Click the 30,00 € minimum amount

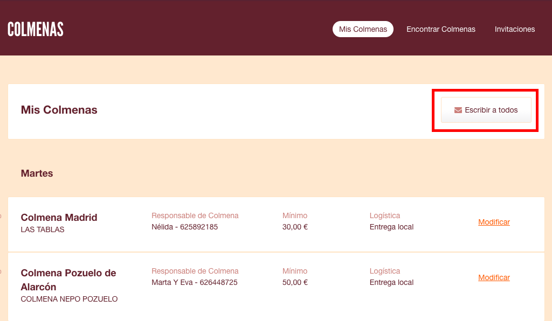[x=295, y=227]
